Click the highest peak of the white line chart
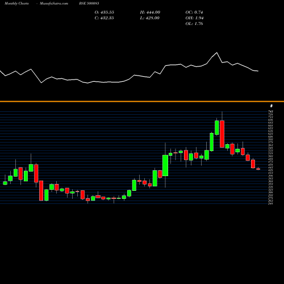 coord(217,53)
